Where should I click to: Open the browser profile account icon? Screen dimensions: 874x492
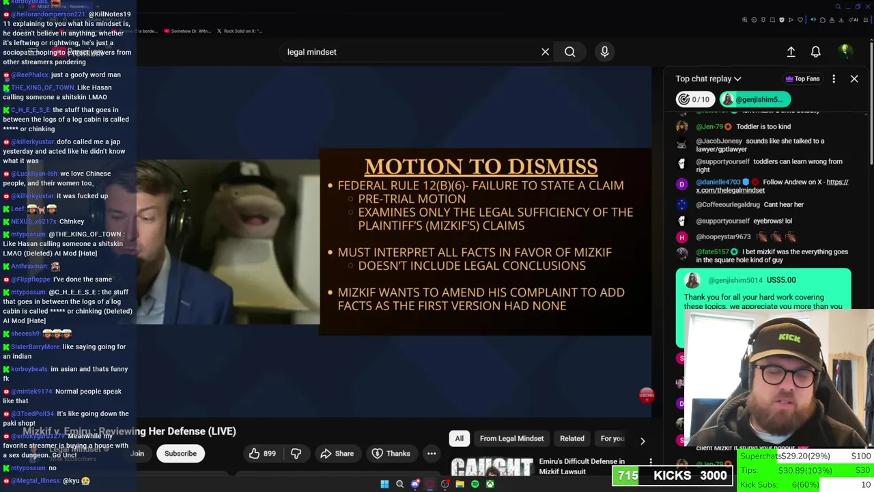tap(832, 20)
